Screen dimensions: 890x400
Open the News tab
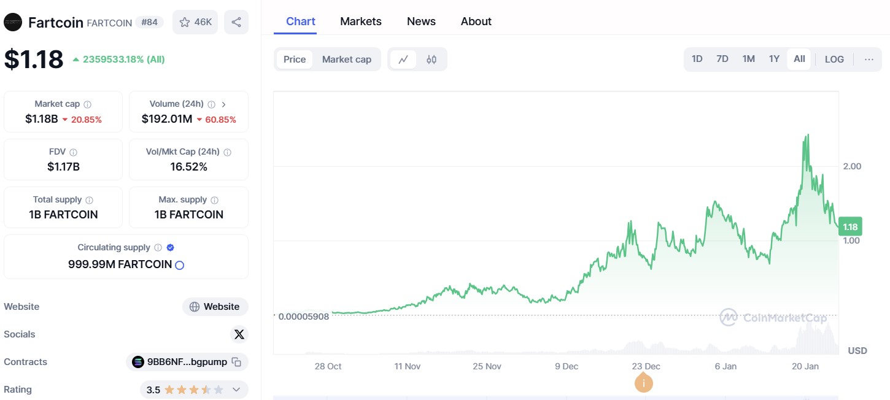[x=420, y=21]
